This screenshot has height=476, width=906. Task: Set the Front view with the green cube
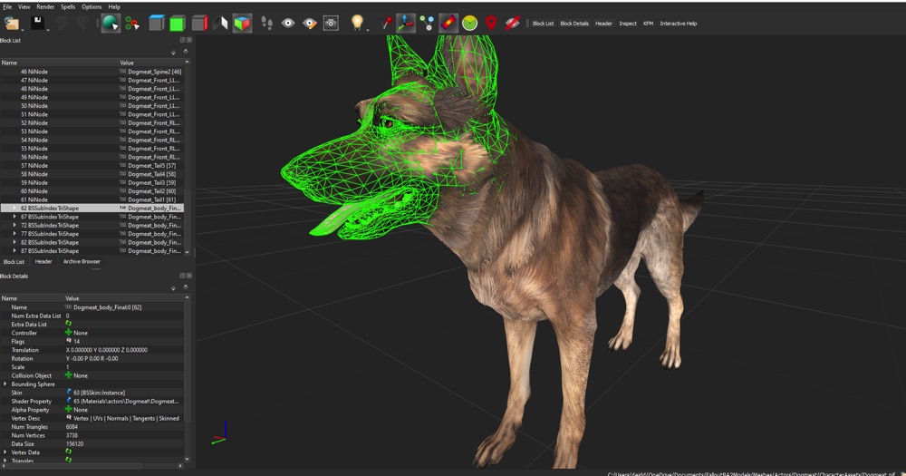tap(178, 24)
